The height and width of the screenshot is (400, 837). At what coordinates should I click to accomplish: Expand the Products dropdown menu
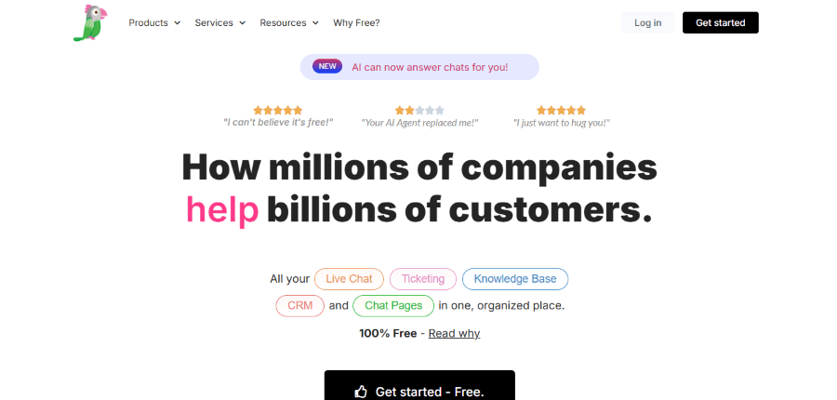[154, 22]
